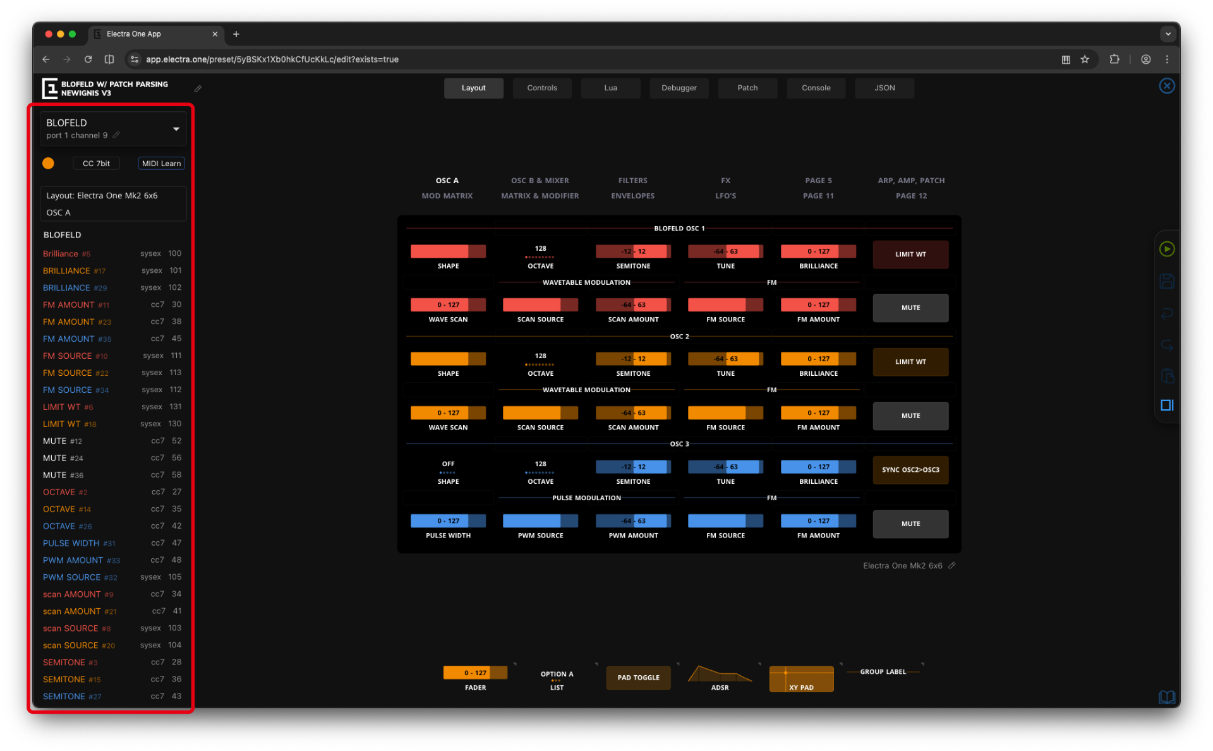Image resolution: width=1213 pixels, height=751 pixels.
Task: Click the save floppy disk icon
Action: 1166,281
